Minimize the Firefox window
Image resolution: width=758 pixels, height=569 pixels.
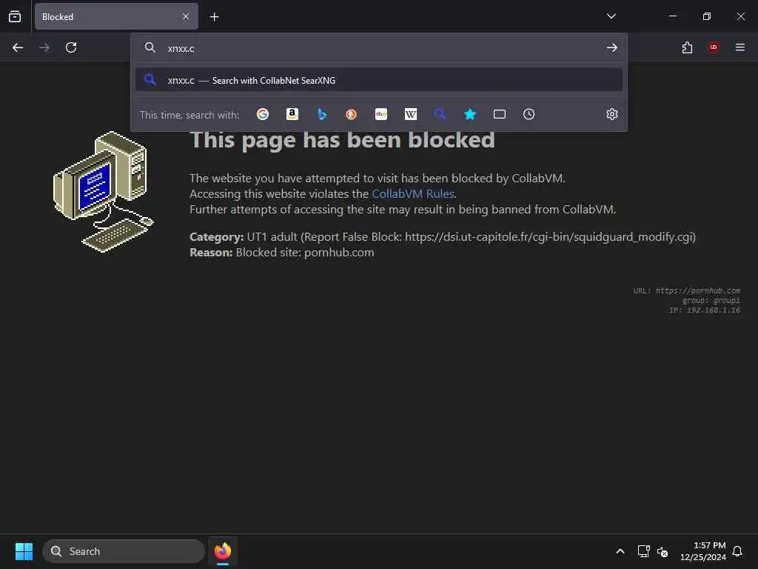pos(673,16)
